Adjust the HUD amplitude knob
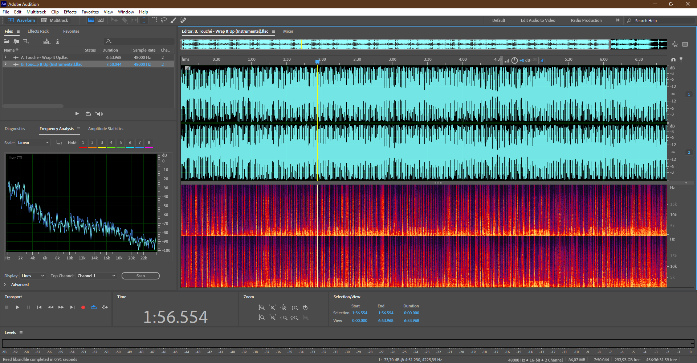697x363 pixels. [514, 60]
